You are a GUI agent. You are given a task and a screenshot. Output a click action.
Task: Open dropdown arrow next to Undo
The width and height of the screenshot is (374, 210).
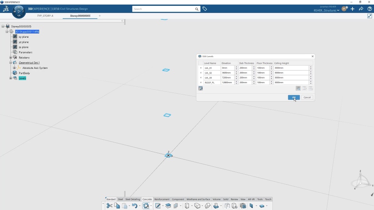140,206
